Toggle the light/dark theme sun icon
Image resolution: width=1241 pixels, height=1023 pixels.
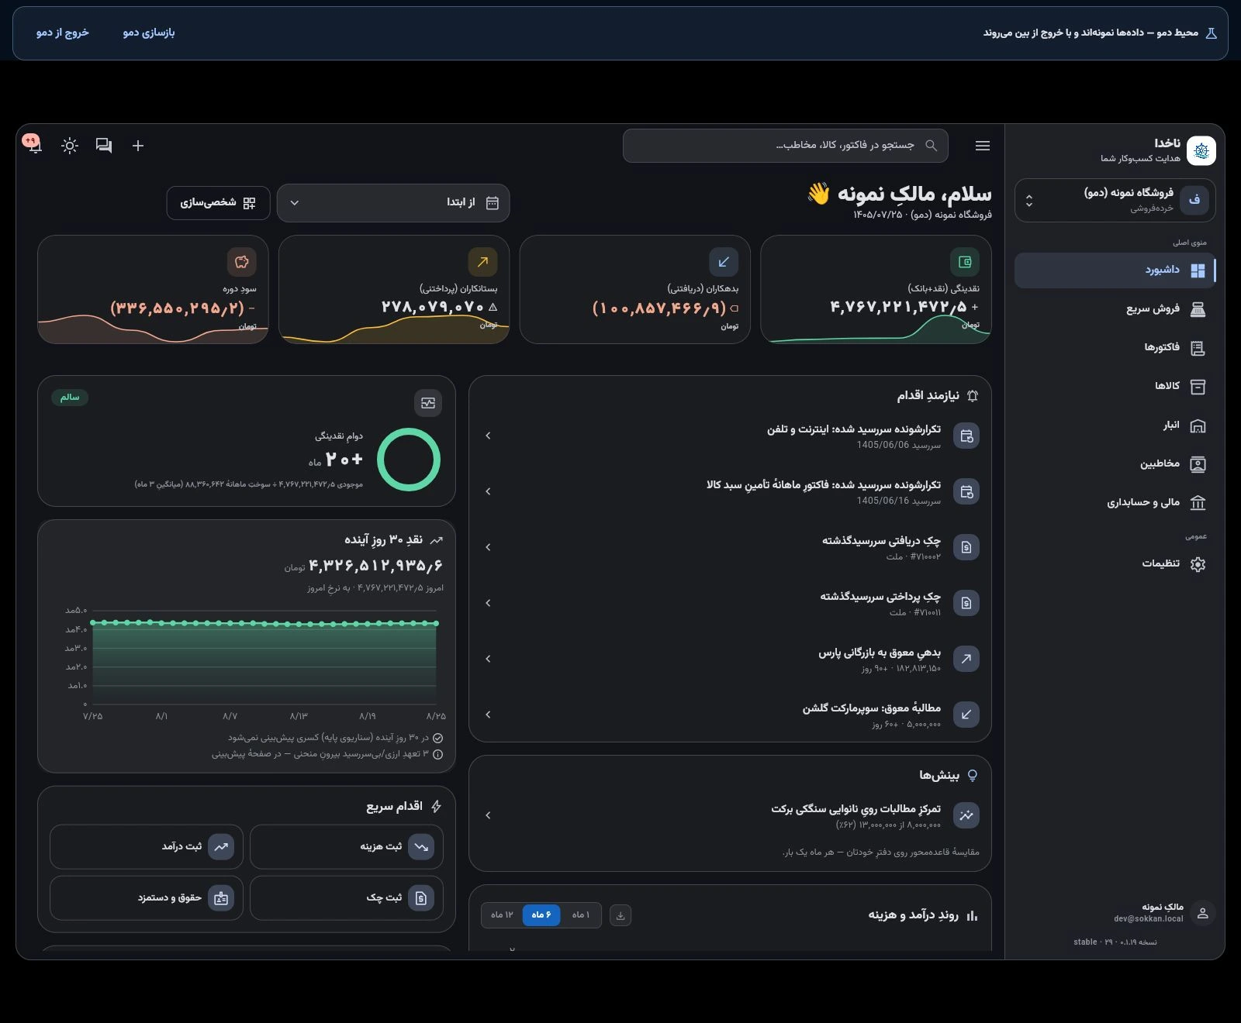pos(70,146)
